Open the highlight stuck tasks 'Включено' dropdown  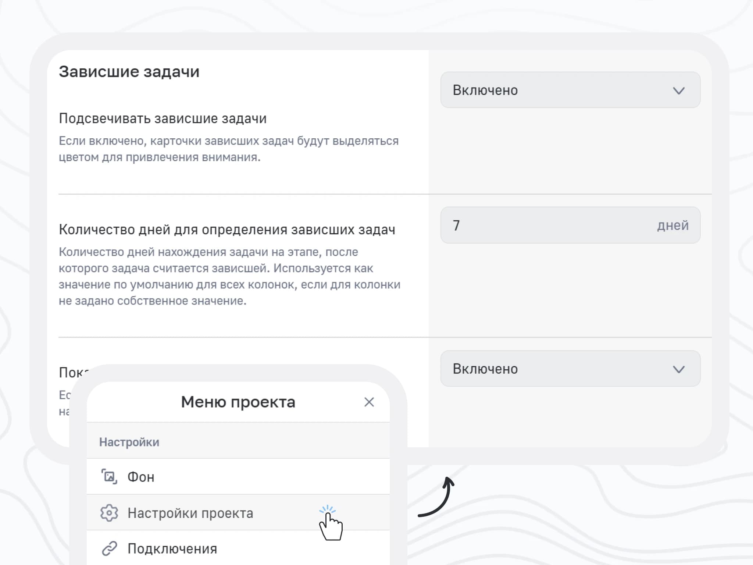570,90
